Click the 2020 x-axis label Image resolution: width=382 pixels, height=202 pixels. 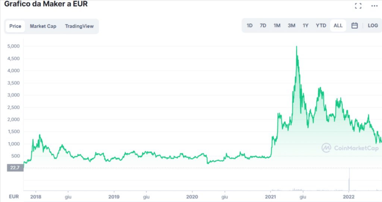pos(192,197)
